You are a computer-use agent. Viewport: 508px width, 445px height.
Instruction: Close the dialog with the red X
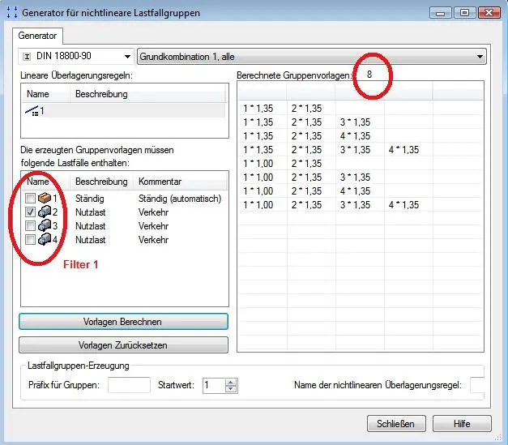coord(489,13)
